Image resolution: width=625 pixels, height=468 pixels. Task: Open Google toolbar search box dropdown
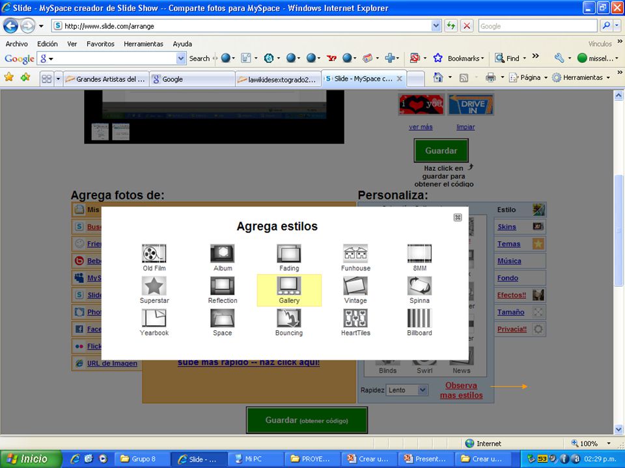click(x=181, y=58)
